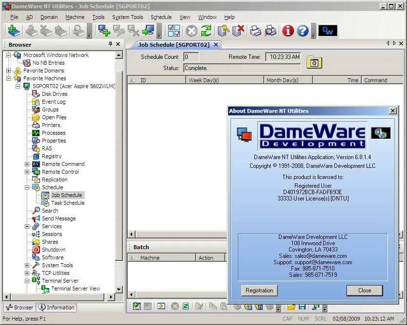Open the Window menu
Screen dimensions: 407x325
pyautogui.click(x=207, y=17)
